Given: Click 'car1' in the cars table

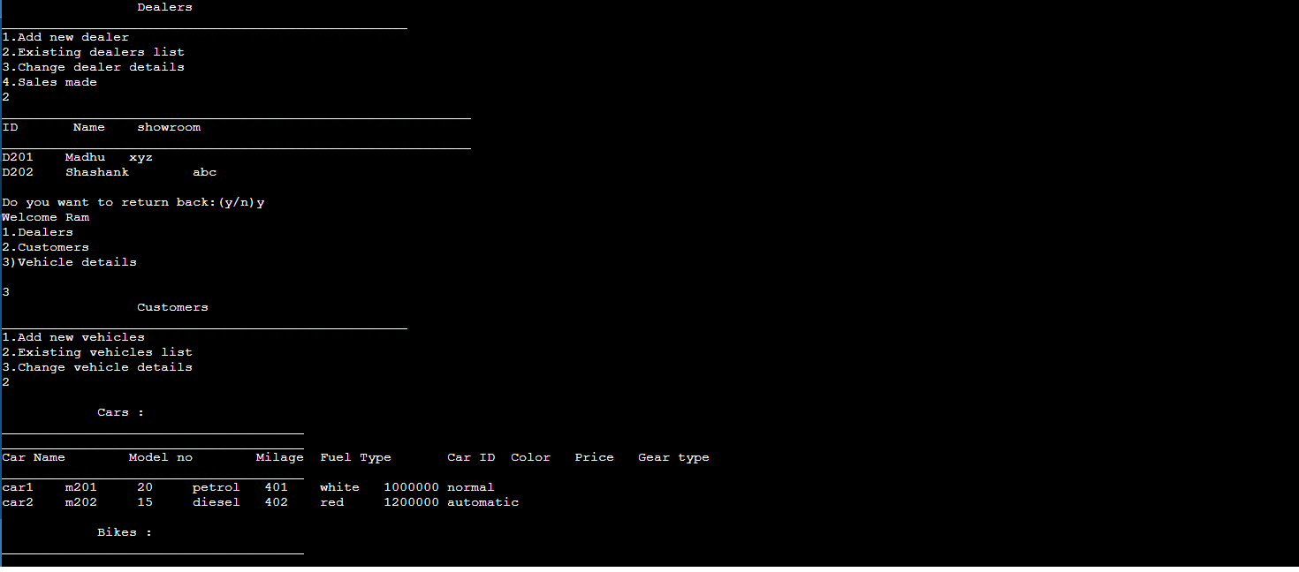Looking at the screenshot, I should pyautogui.click(x=18, y=487).
